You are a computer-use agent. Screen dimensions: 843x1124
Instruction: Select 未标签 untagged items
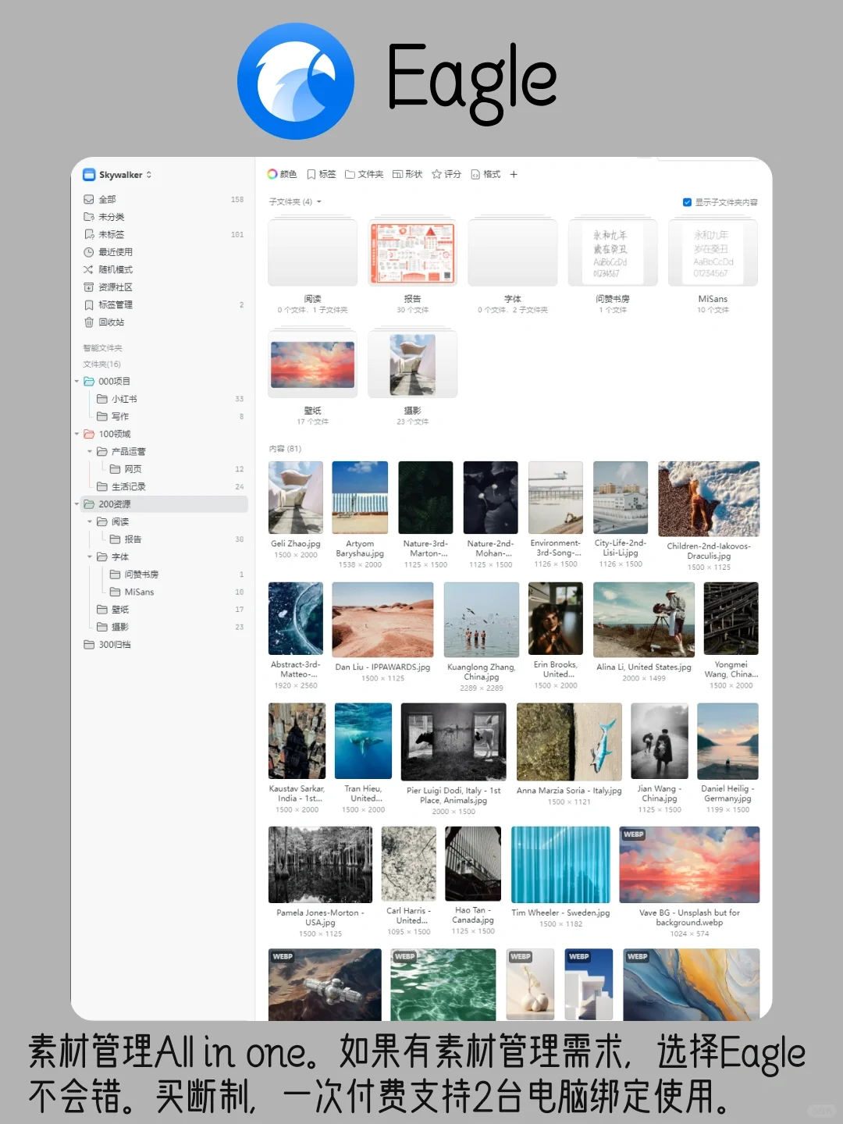(x=162, y=234)
